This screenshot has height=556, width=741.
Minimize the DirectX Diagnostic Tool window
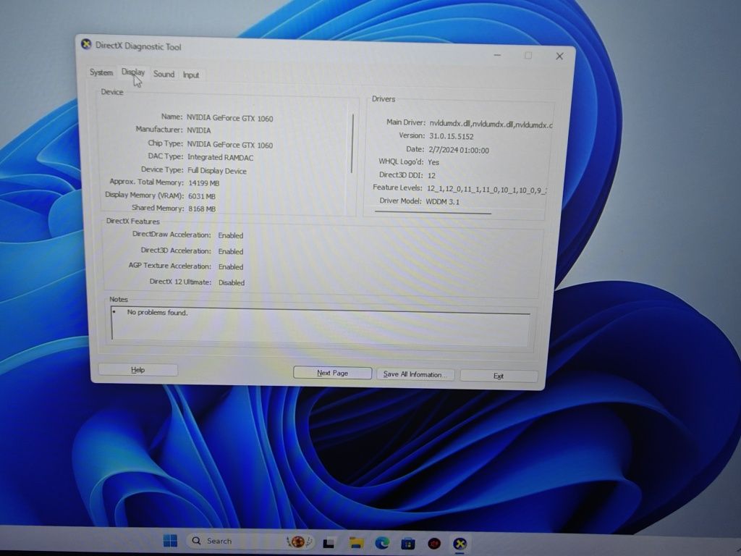click(x=497, y=55)
